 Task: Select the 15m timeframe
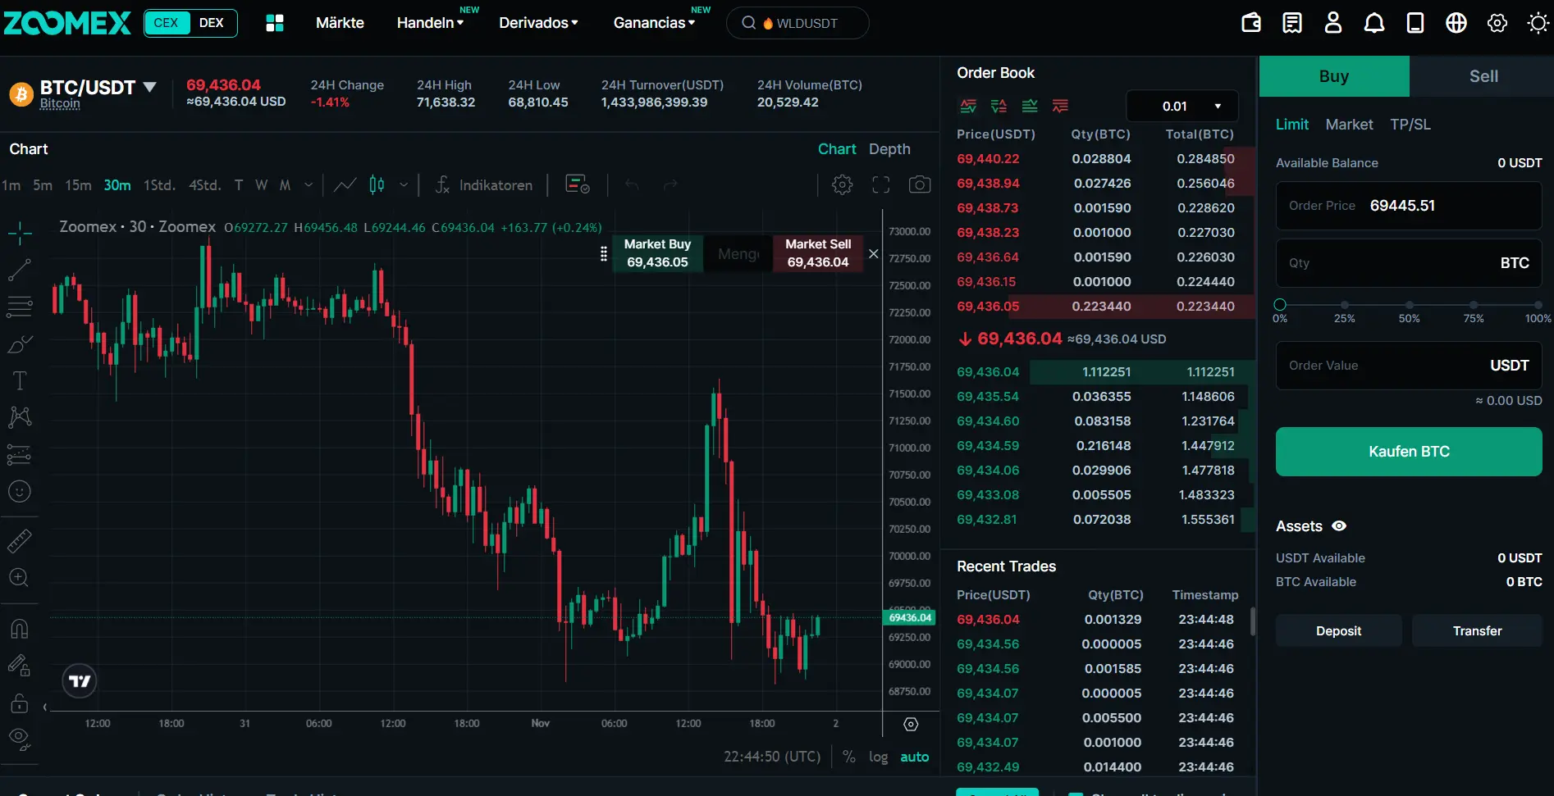pyautogui.click(x=78, y=185)
